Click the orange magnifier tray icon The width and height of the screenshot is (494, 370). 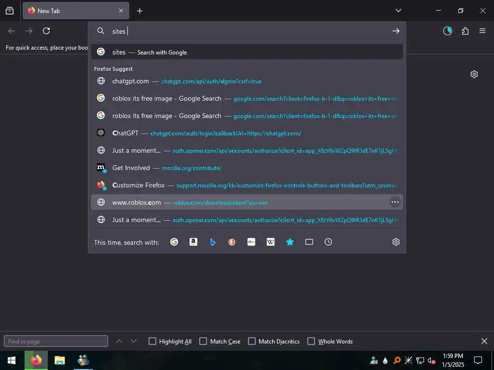point(397,360)
